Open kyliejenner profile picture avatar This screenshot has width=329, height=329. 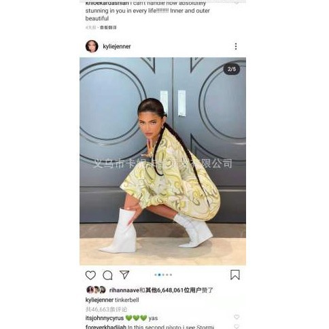(x=92, y=46)
